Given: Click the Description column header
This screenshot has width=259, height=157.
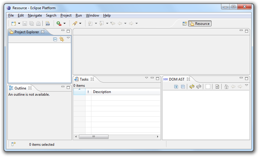Looking at the screenshot, I should tap(126, 92).
